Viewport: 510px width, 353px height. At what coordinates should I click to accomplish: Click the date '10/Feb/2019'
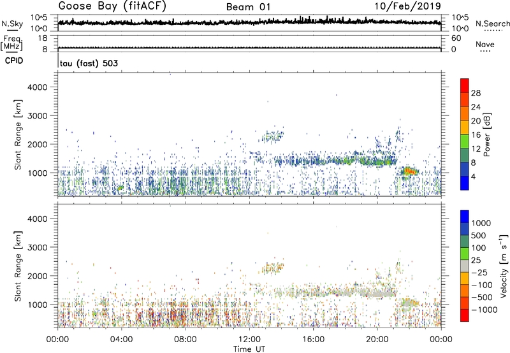[407, 6]
